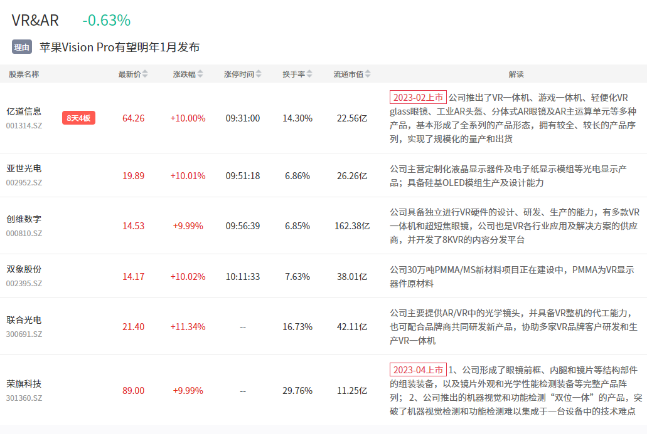Open stock 荣旗科技
Image resolution: width=647 pixels, height=434 pixels.
coord(24,384)
